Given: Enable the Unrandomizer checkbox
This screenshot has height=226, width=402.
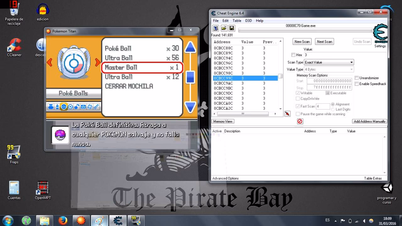Looking at the screenshot, I should click(x=356, y=78).
